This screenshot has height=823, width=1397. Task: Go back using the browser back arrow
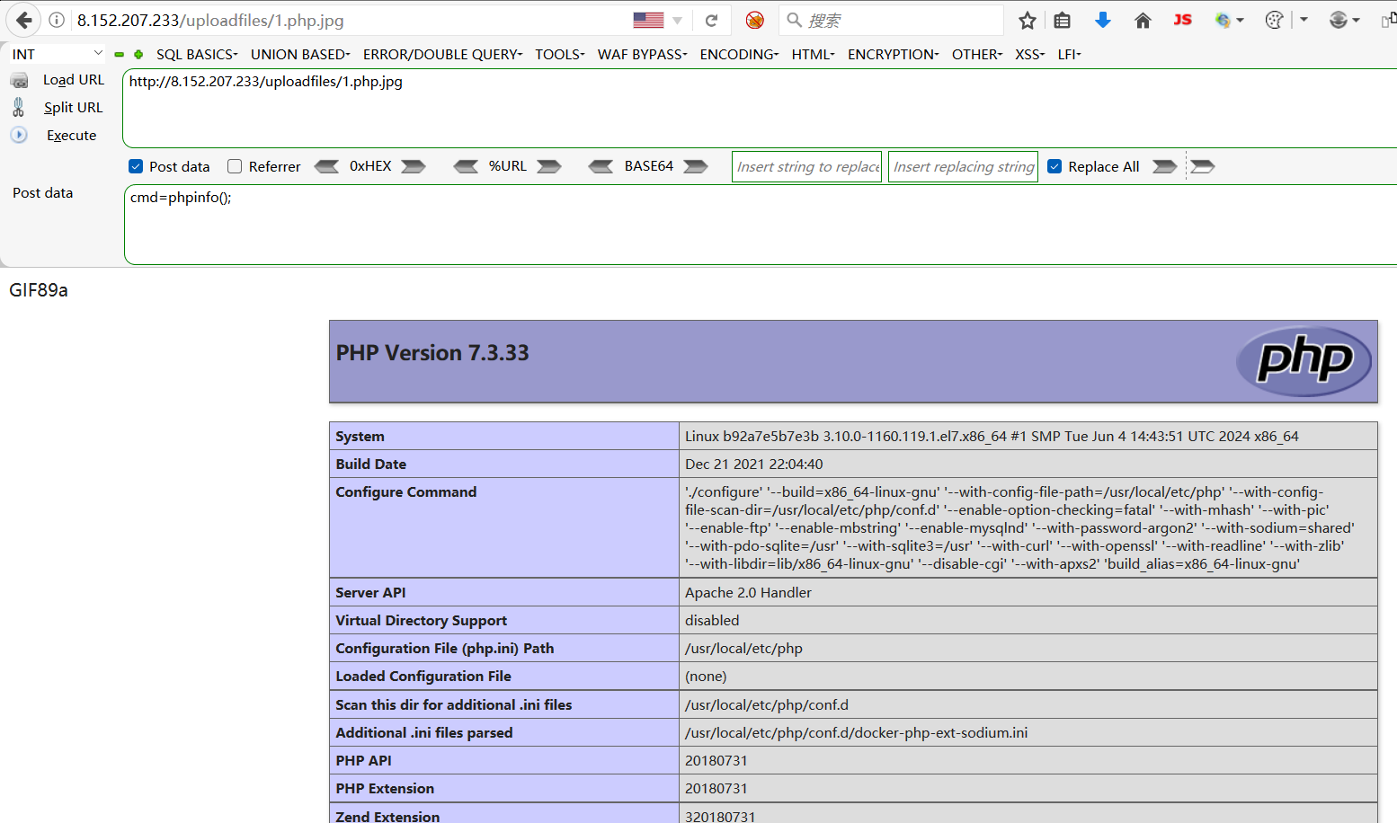24,20
